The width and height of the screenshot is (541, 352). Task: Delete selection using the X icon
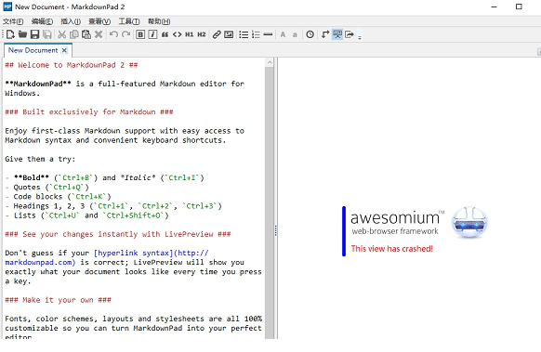(x=99, y=34)
